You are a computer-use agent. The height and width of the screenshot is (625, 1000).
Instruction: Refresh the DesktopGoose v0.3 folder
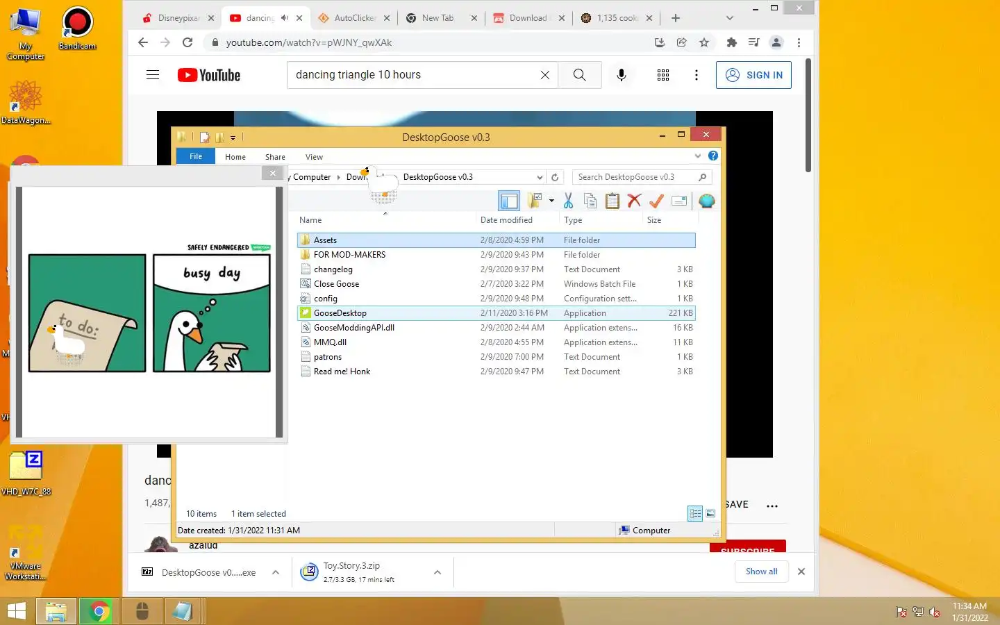(x=555, y=177)
